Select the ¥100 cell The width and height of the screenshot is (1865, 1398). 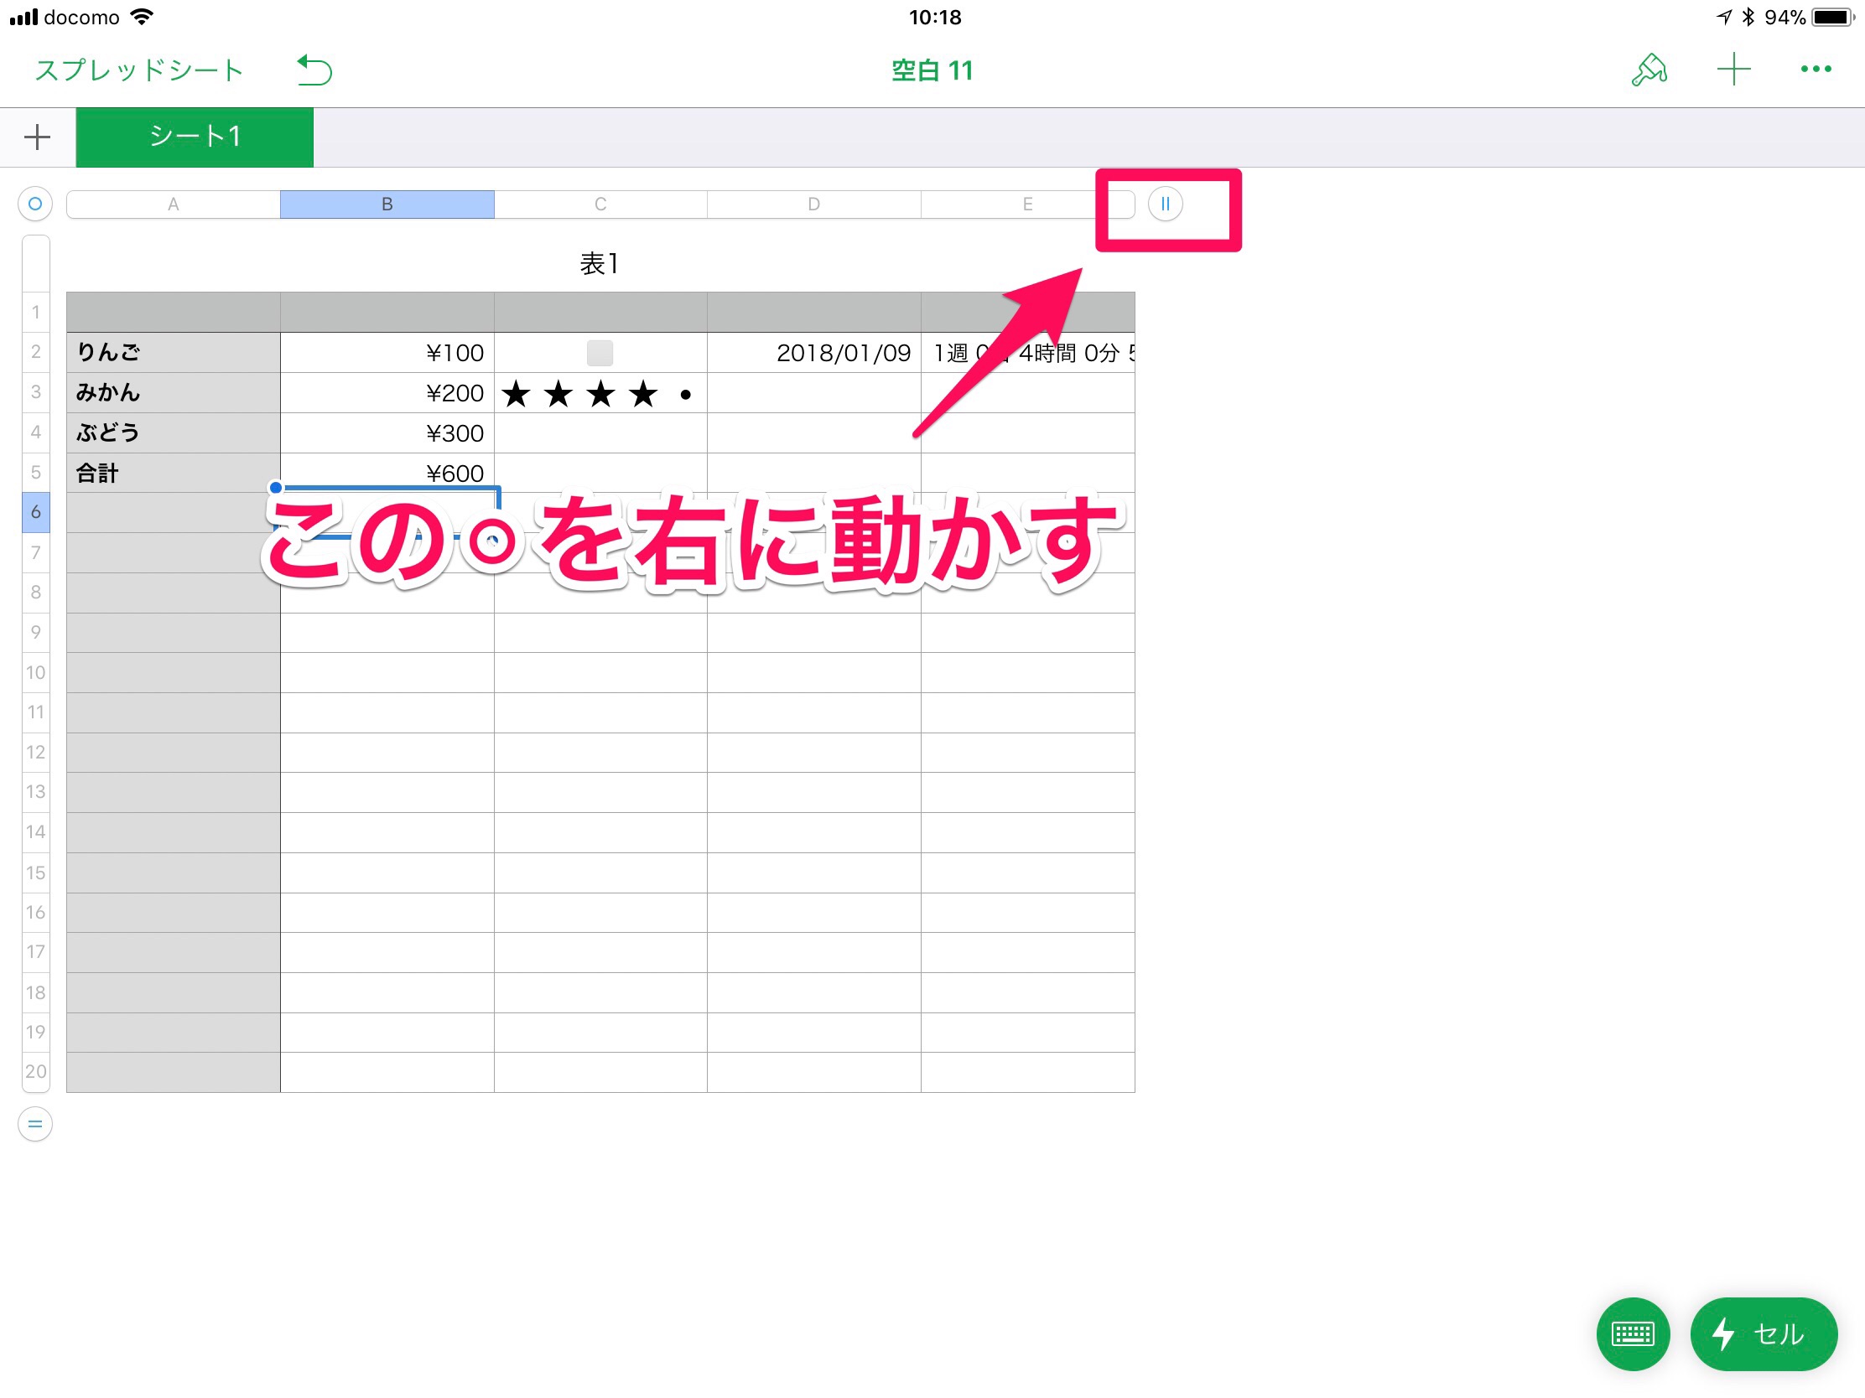(387, 352)
